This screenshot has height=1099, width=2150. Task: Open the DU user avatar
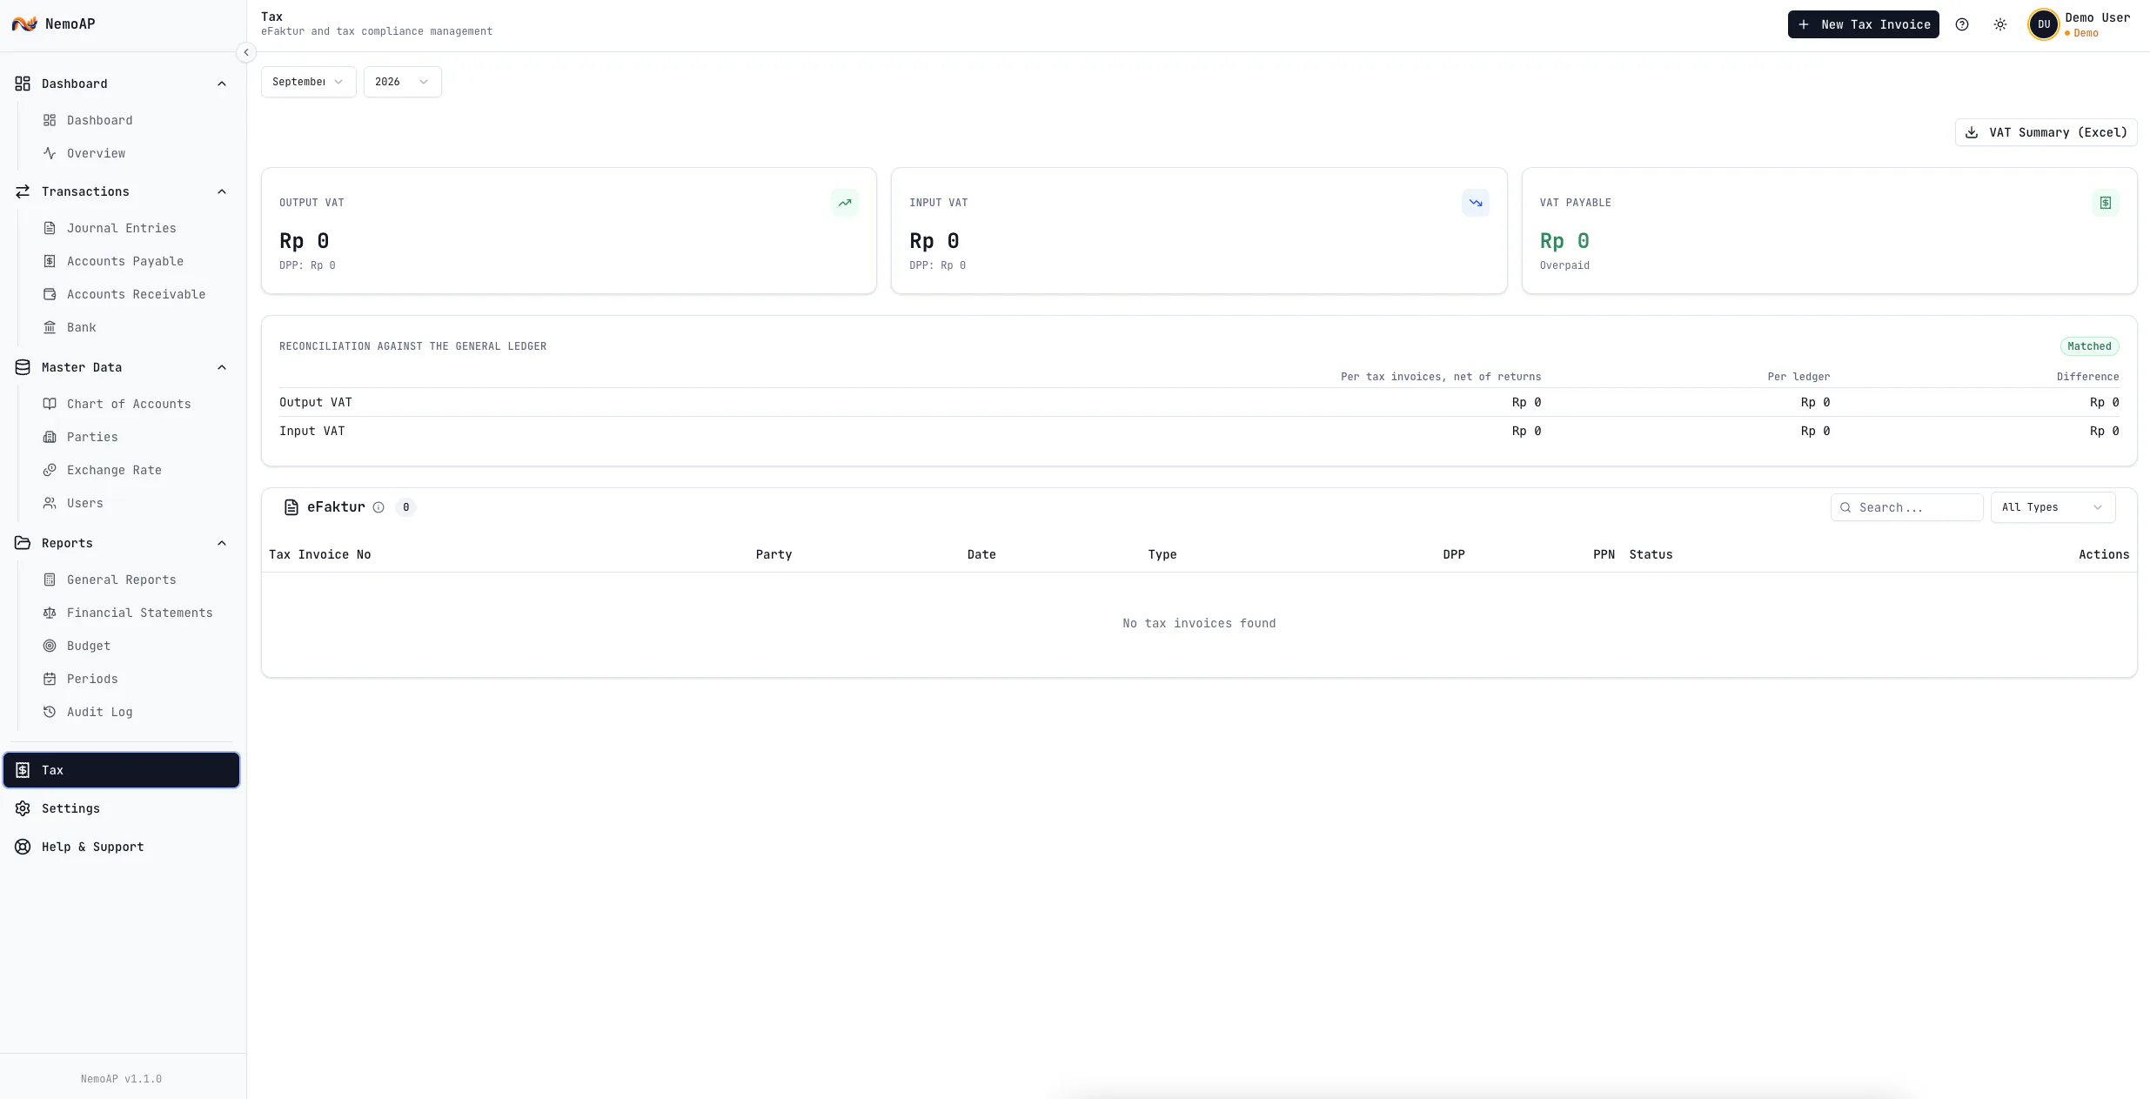[2044, 24]
